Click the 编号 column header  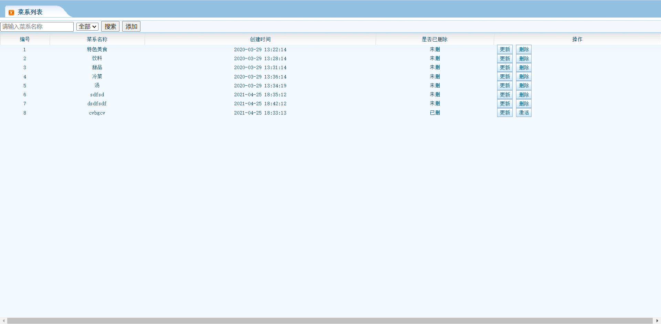point(25,39)
